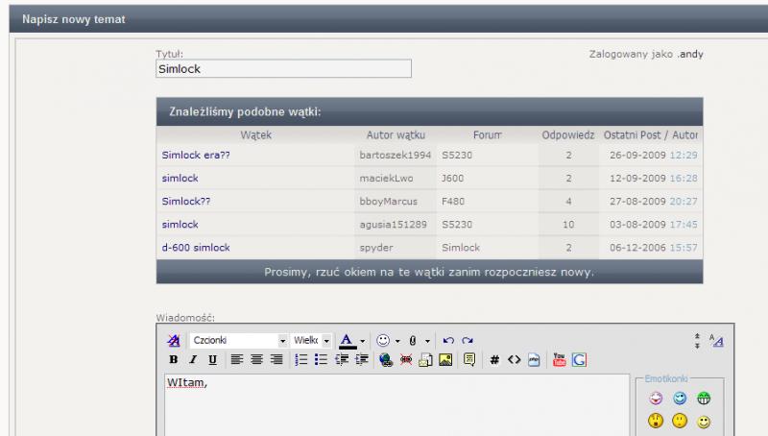Click the last post time '12:29'
The height and width of the screenshot is (436, 768).
pos(684,155)
